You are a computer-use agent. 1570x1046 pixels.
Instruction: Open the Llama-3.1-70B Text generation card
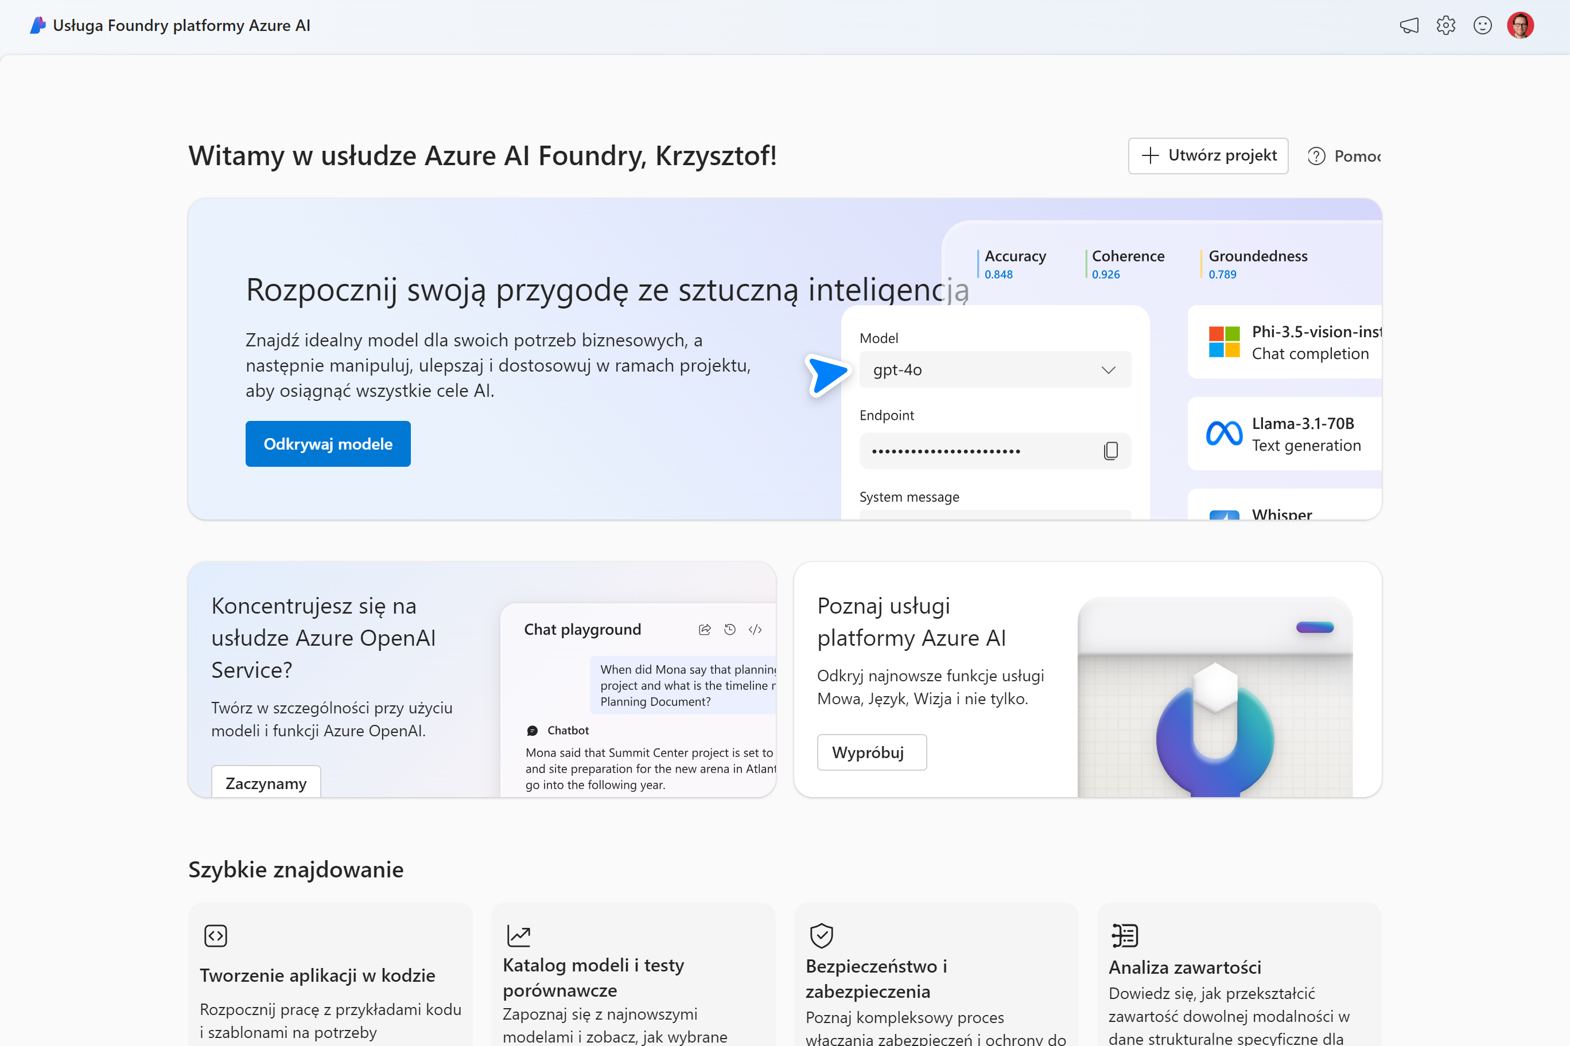pyautogui.click(x=1284, y=434)
